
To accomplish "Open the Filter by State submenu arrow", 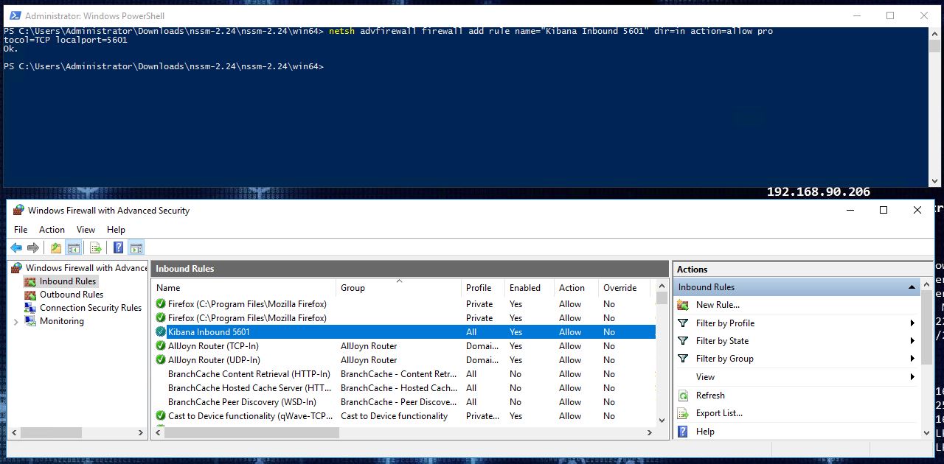I will pyautogui.click(x=913, y=341).
